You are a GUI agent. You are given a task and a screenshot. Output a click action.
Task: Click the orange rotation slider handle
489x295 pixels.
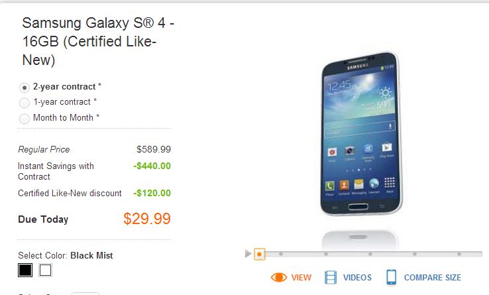tap(259, 254)
